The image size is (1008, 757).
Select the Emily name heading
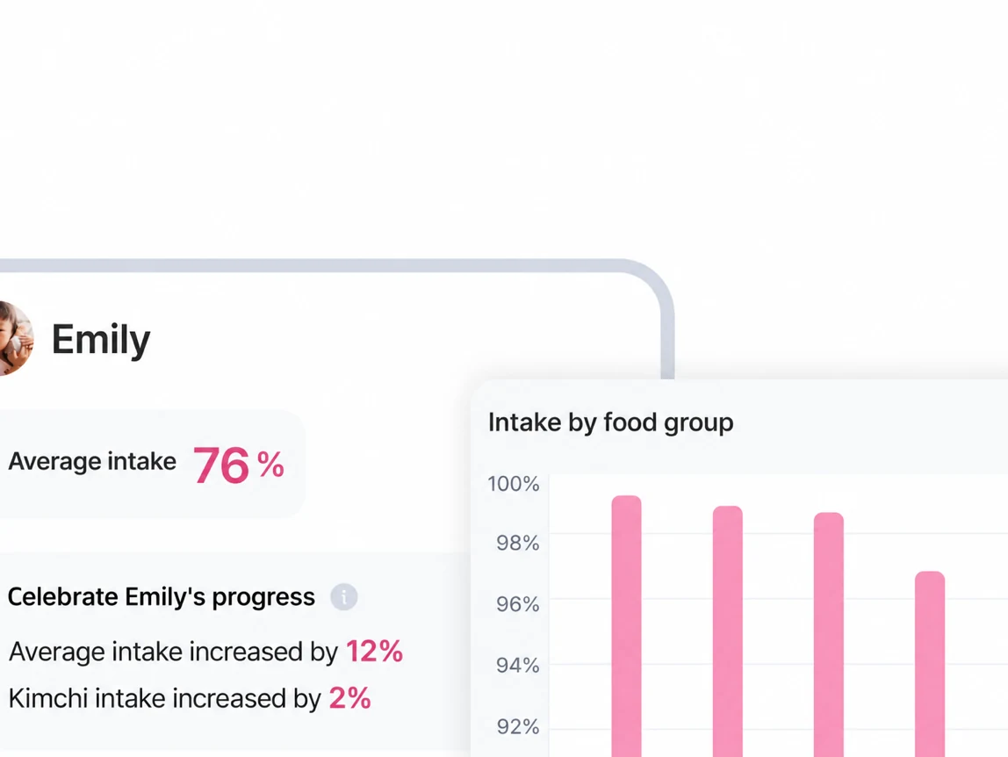click(x=101, y=339)
